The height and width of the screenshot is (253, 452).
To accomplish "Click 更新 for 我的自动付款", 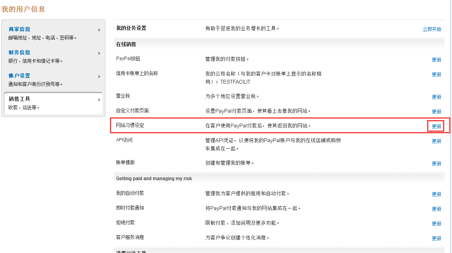I will click(x=436, y=194).
